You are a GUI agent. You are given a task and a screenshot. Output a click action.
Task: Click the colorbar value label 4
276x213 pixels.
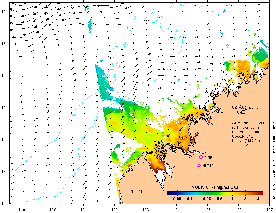pos(258,199)
